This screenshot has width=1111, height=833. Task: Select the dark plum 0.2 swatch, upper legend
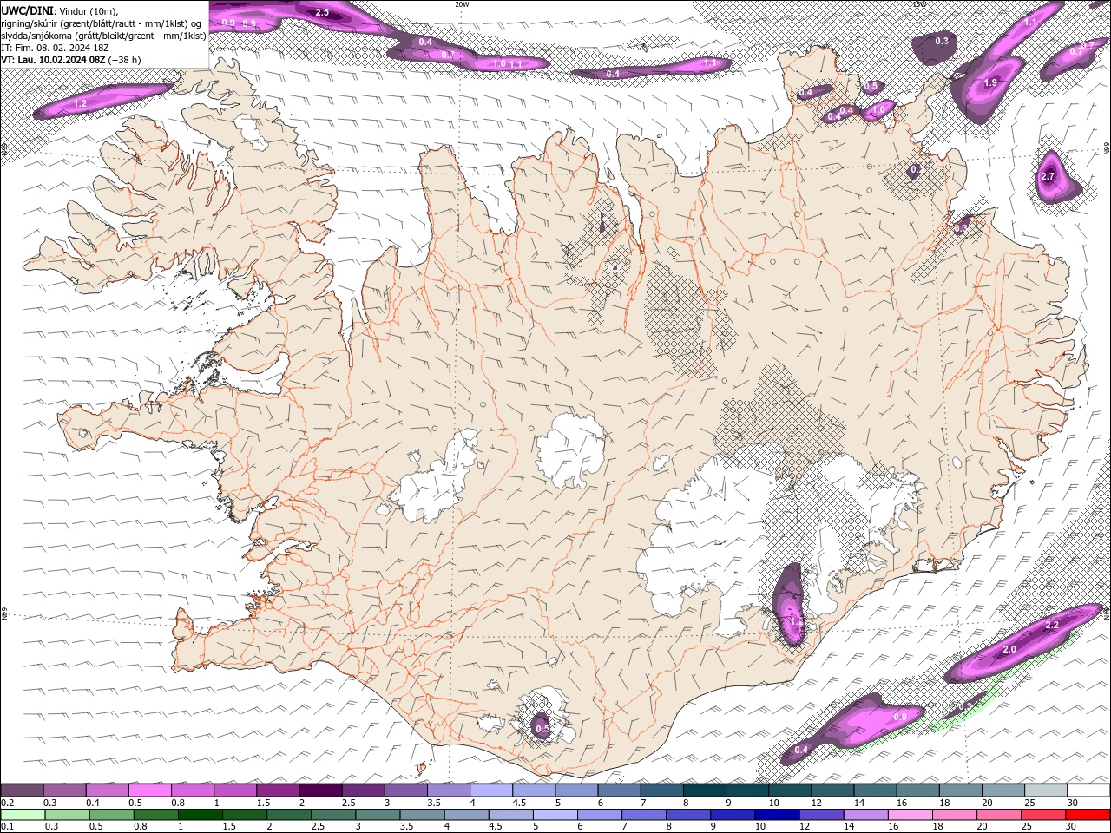pos(22,790)
